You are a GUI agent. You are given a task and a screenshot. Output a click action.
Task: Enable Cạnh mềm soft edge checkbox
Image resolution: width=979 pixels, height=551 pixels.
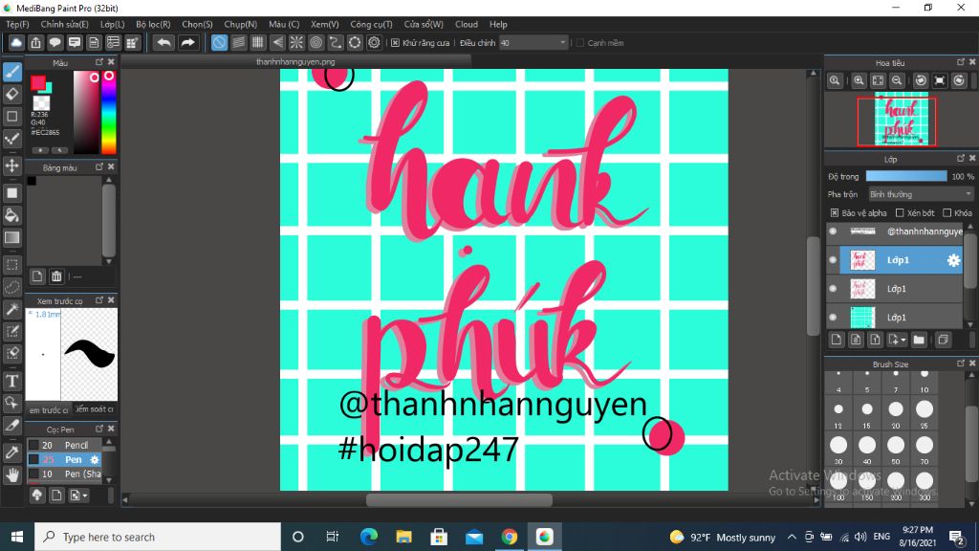coord(580,43)
